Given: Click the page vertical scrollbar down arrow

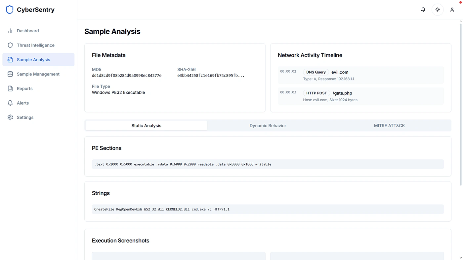Looking at the screenshot, I should tap(461, 258).
